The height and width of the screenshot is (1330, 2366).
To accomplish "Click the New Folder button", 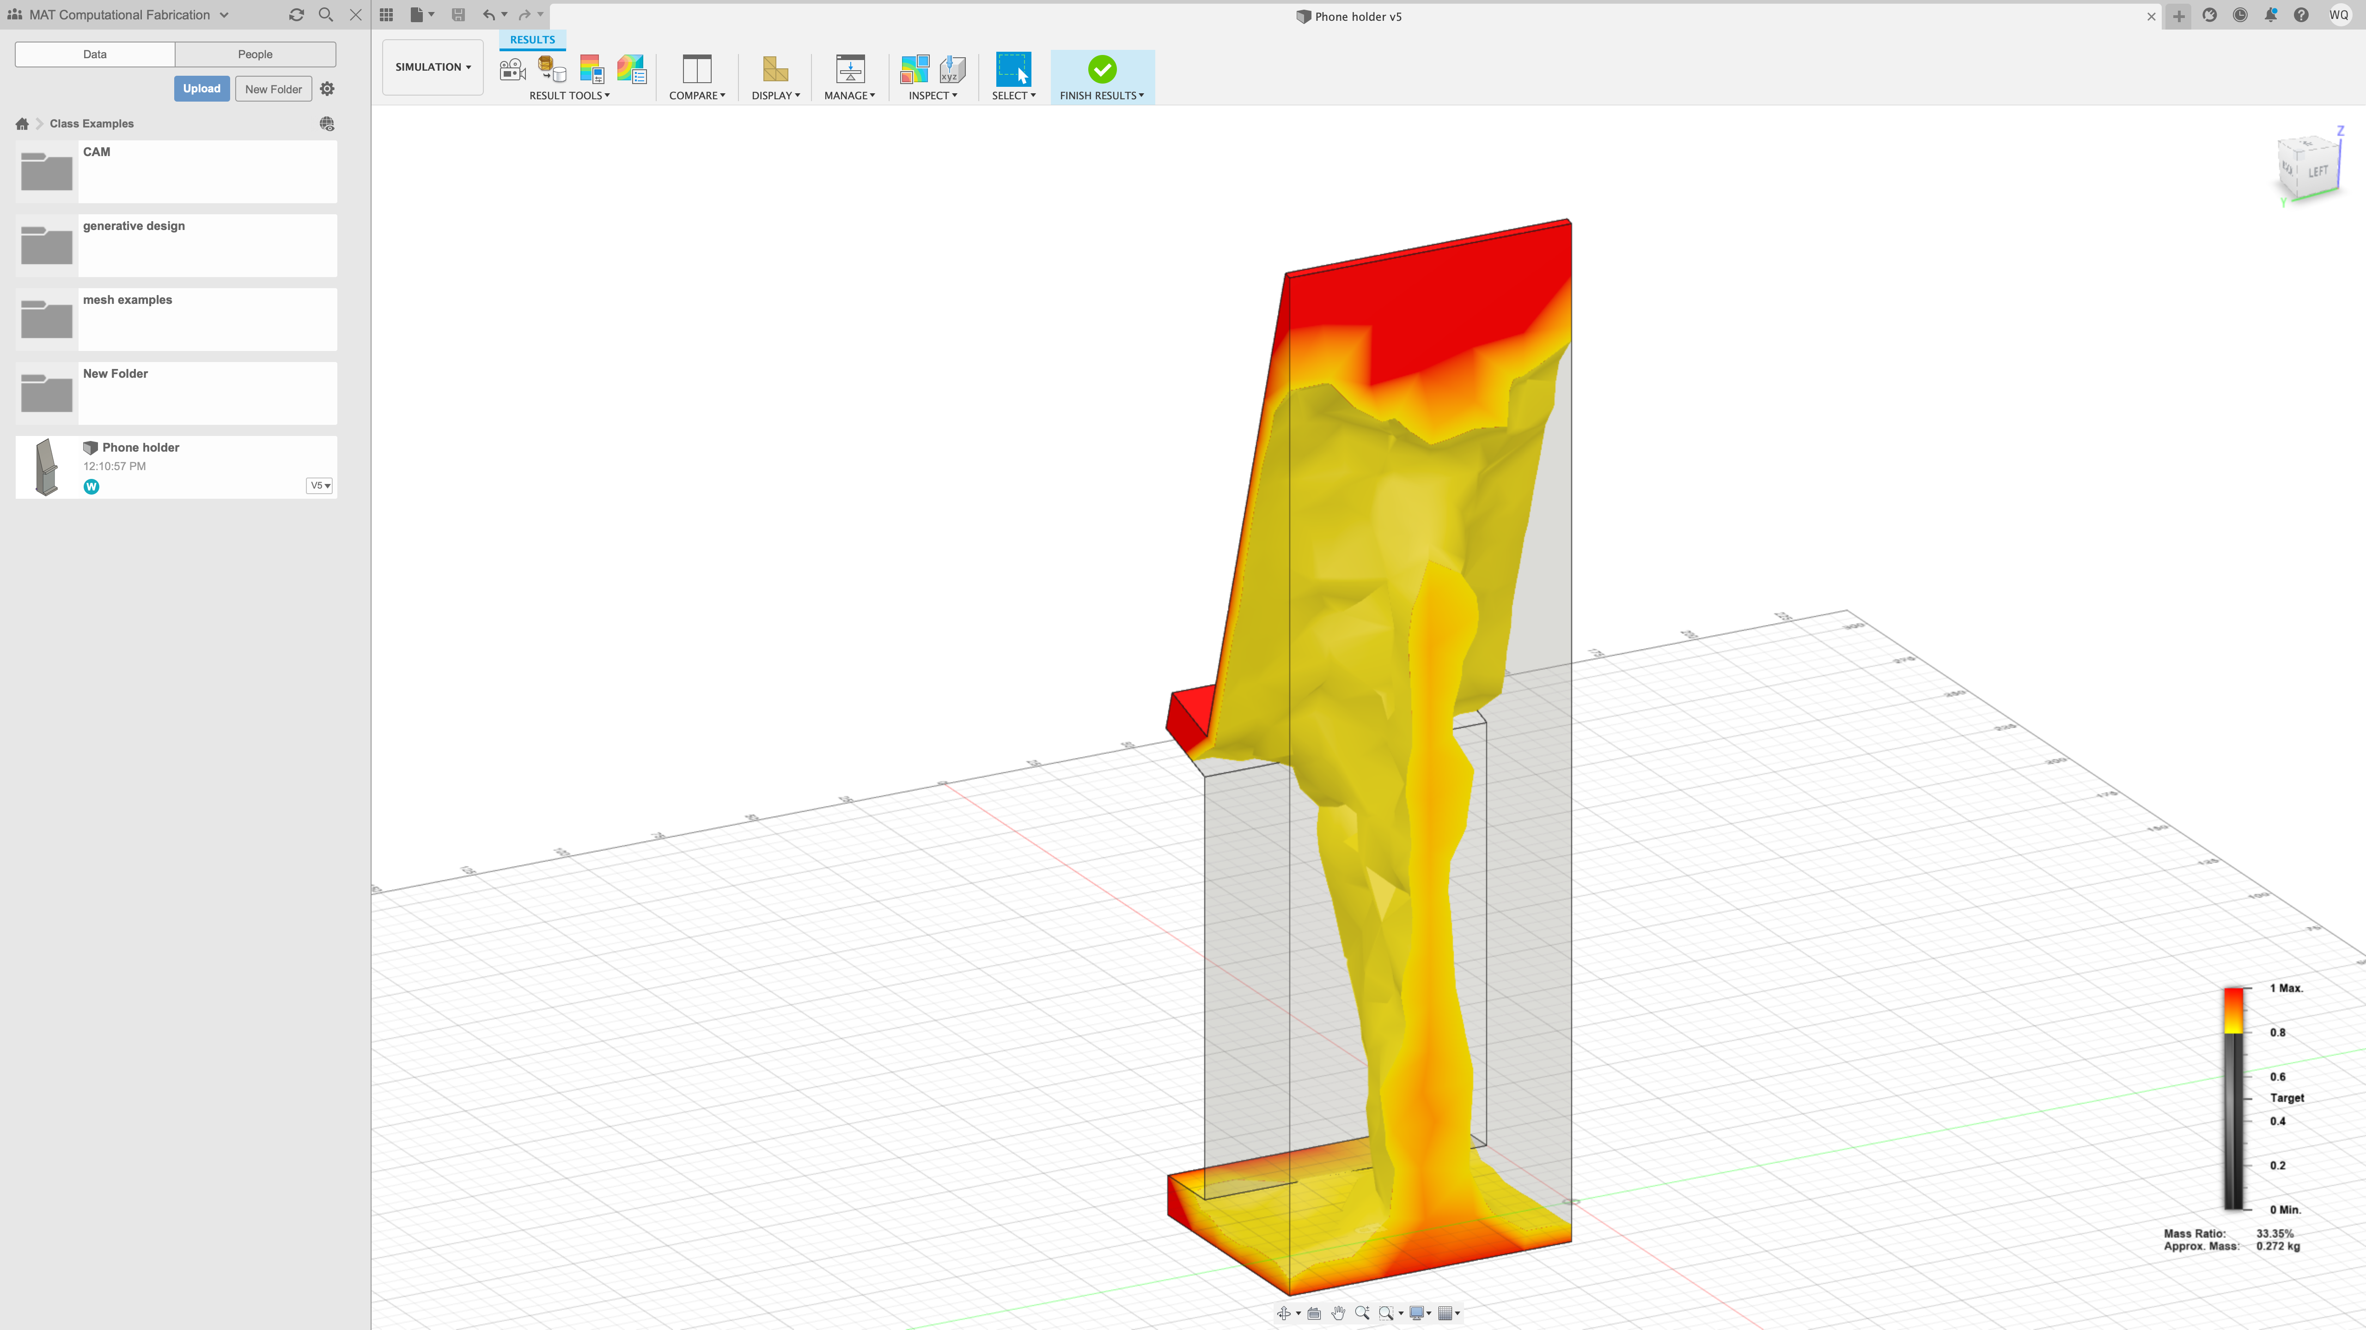I will (273, 89).
